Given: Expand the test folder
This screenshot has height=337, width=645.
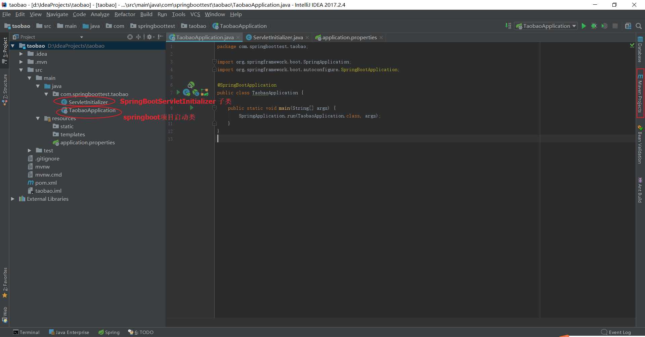Looking at the screenshot, I should click(x=30, y=150).
